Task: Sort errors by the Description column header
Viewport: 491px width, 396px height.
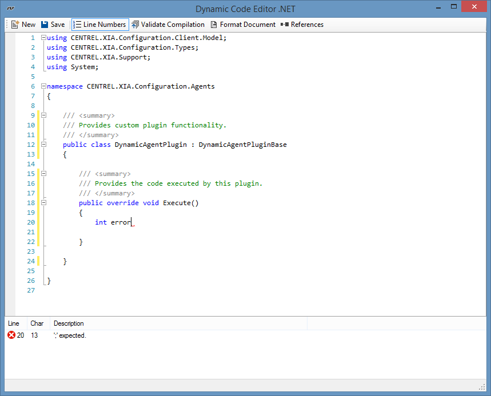Action: (x=178, y=323)
